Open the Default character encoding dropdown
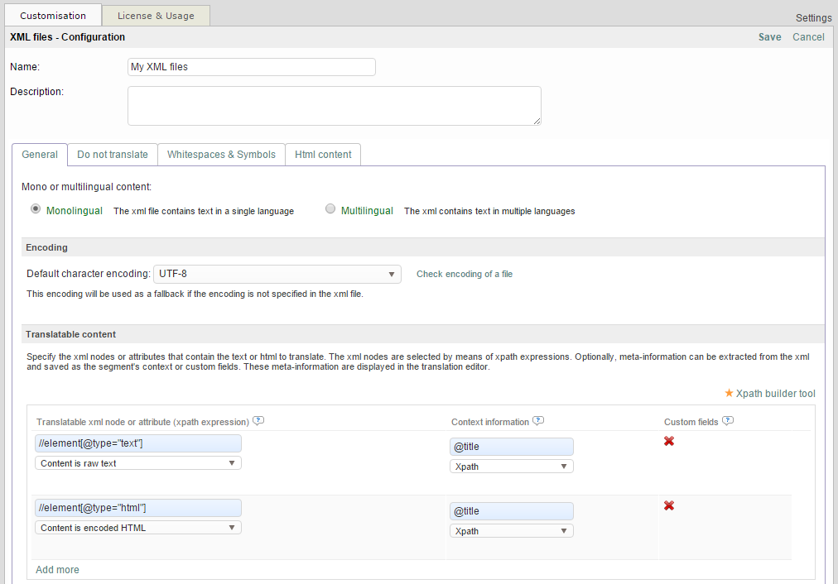This screenshot has height=584, width=838. pos(277,274)
